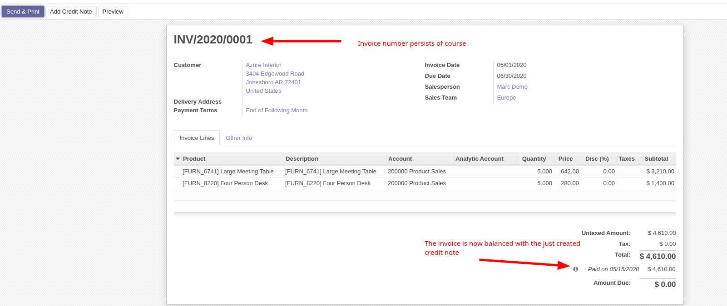Select the Large Meeting Table invoice line
Screen dimensions: 727x306
228,172
